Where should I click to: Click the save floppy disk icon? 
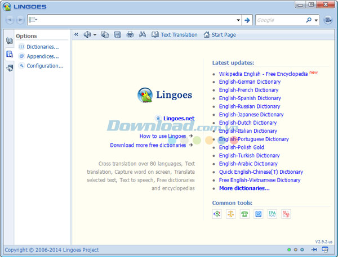pyautogui.click(x=117, y=35)
